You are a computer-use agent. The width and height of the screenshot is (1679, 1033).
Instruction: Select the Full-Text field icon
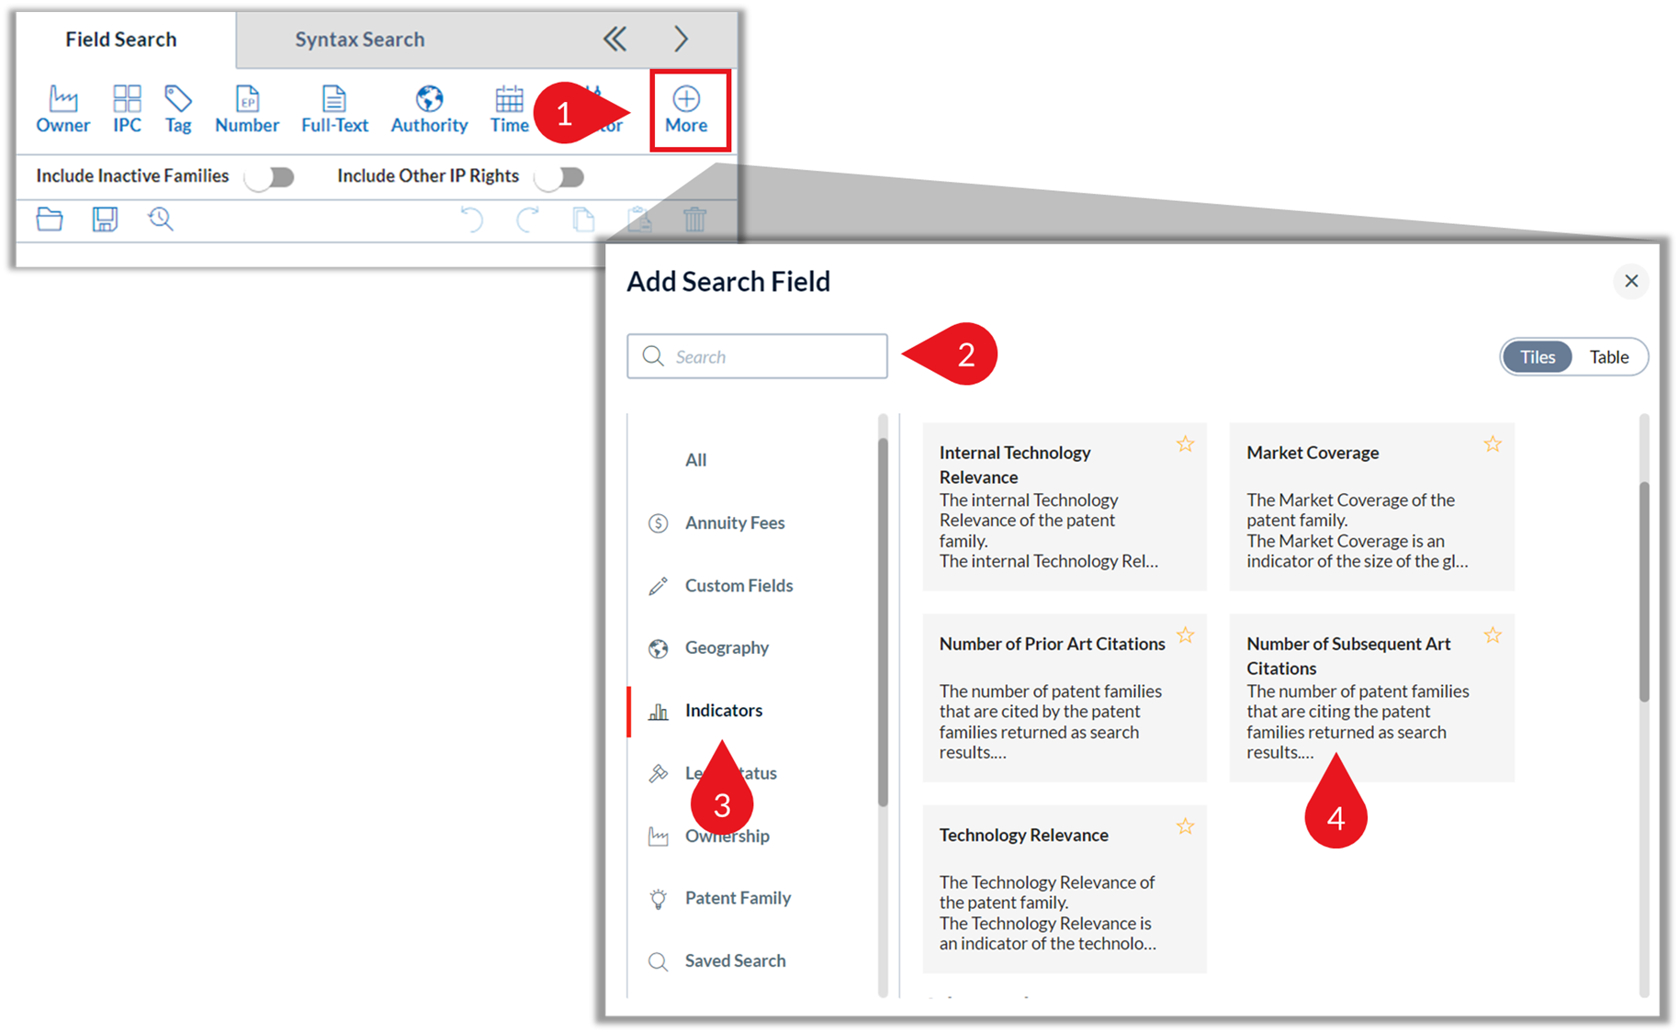coord(334,107)
